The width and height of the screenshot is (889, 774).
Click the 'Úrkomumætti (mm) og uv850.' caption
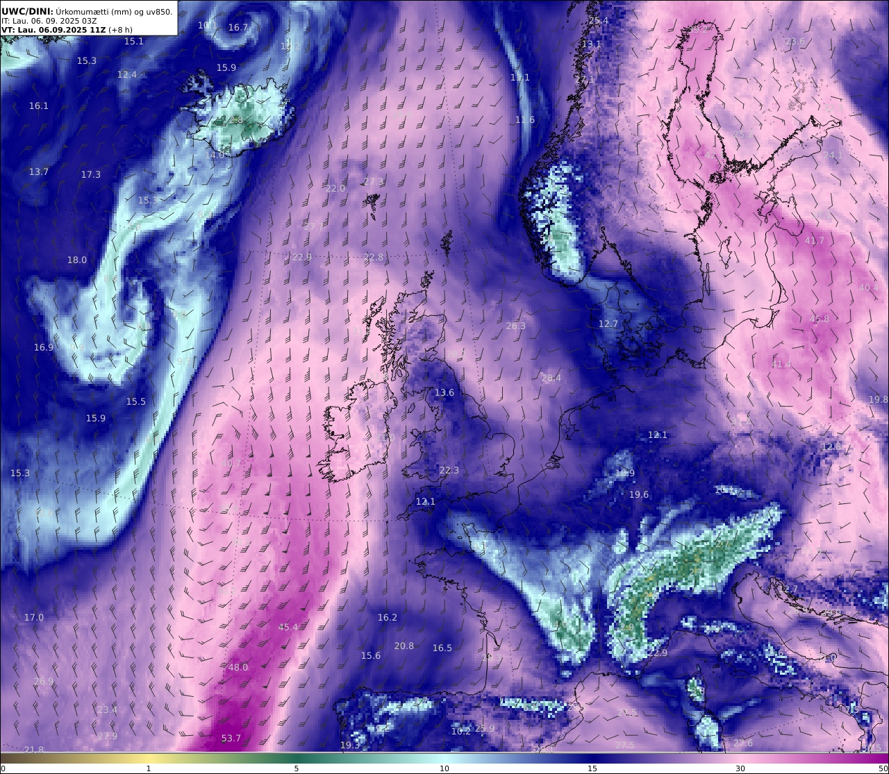click(114, 11)
